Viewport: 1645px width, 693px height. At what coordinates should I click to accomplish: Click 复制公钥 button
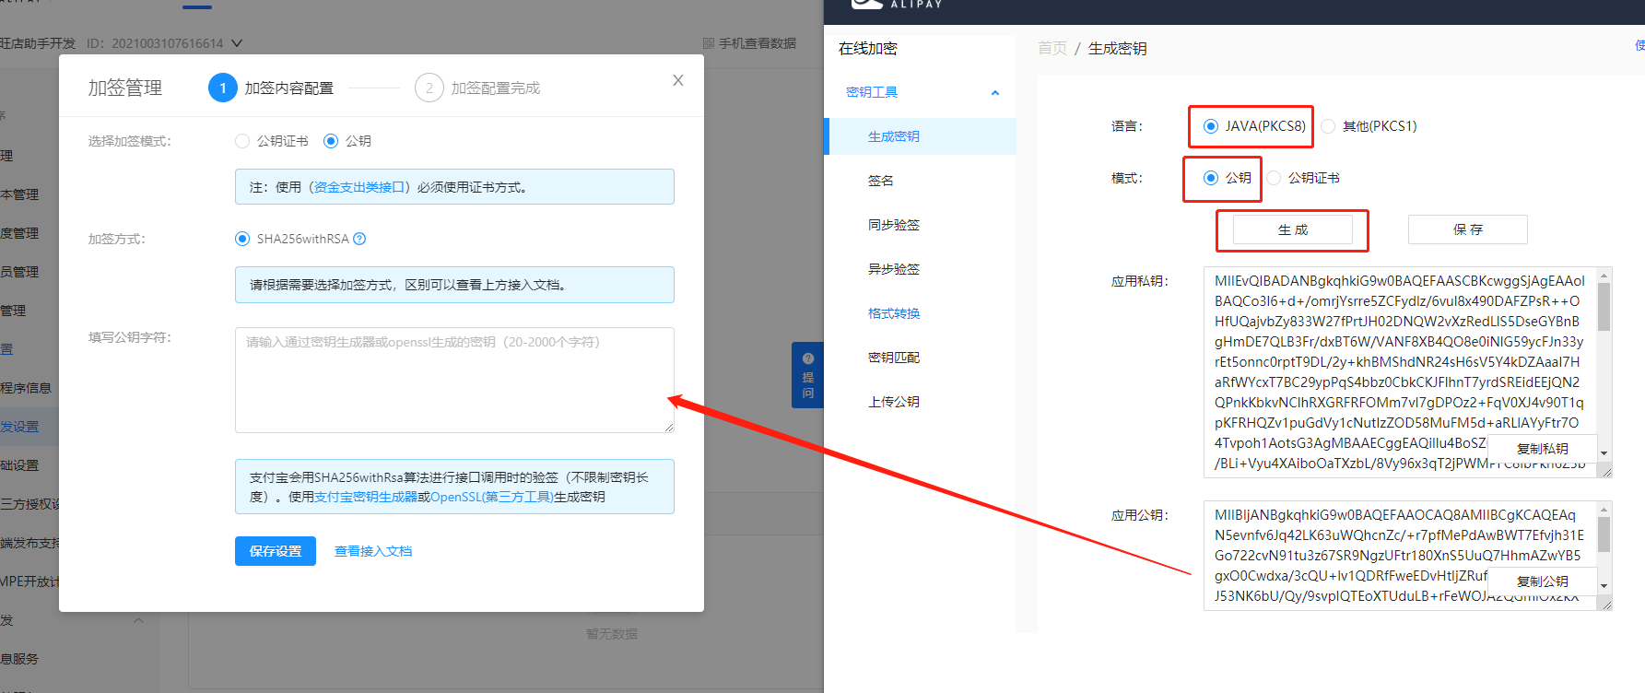click(1543, 581)
